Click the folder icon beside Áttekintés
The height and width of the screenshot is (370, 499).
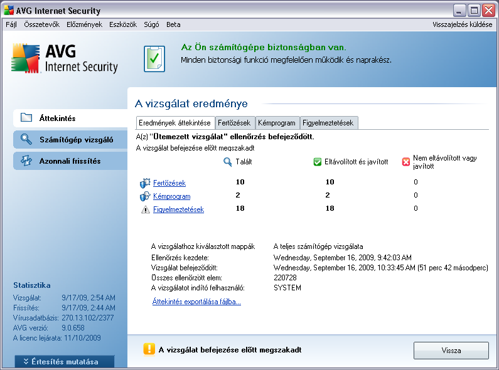[26, 118]
